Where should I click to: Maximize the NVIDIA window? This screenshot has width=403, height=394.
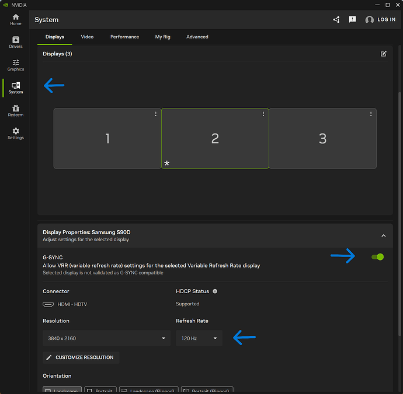[x=388, y=5]
